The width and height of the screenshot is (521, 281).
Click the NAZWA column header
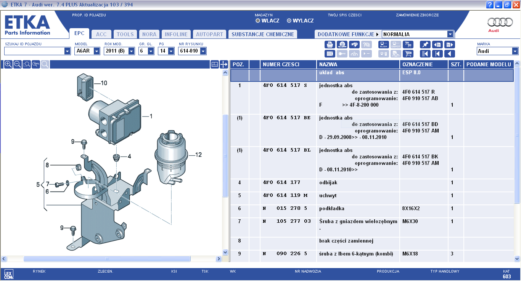point(358,64)
